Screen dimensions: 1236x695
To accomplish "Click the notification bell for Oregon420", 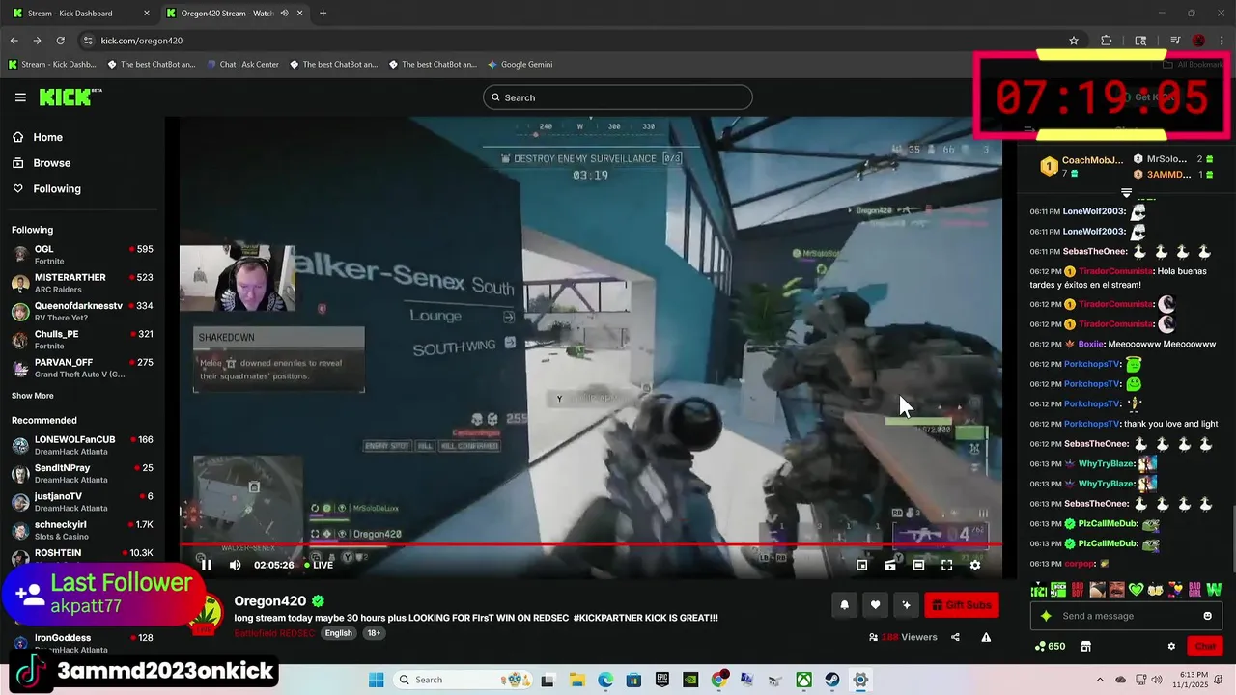I will click(844, 605).
